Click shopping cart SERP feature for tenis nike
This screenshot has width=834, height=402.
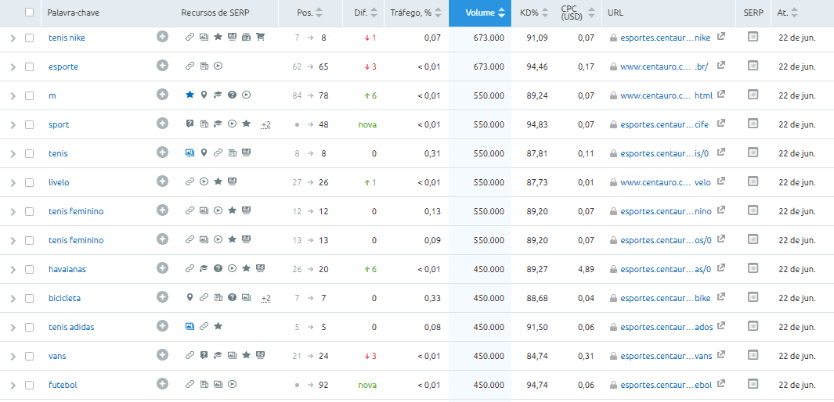pyautogui.click(x=260, y=38)
